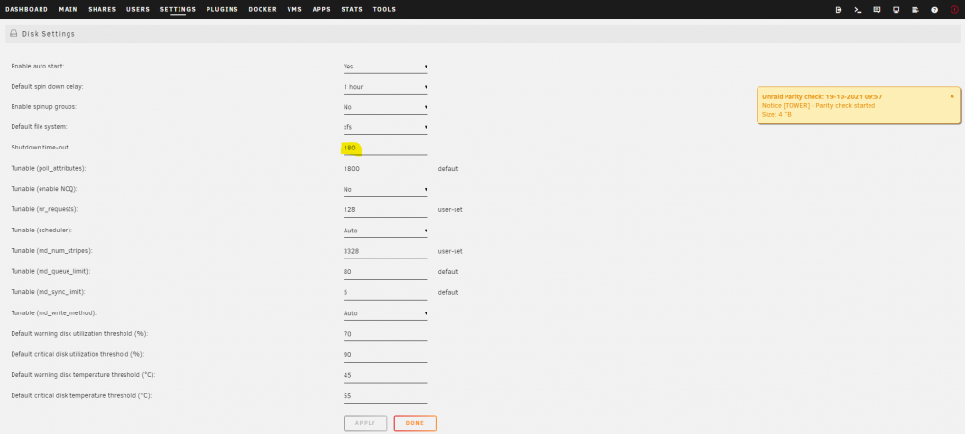The height and width of the screenshot is (434, 965).
Task: Open the Stats tab
Action: pos(351,10)
